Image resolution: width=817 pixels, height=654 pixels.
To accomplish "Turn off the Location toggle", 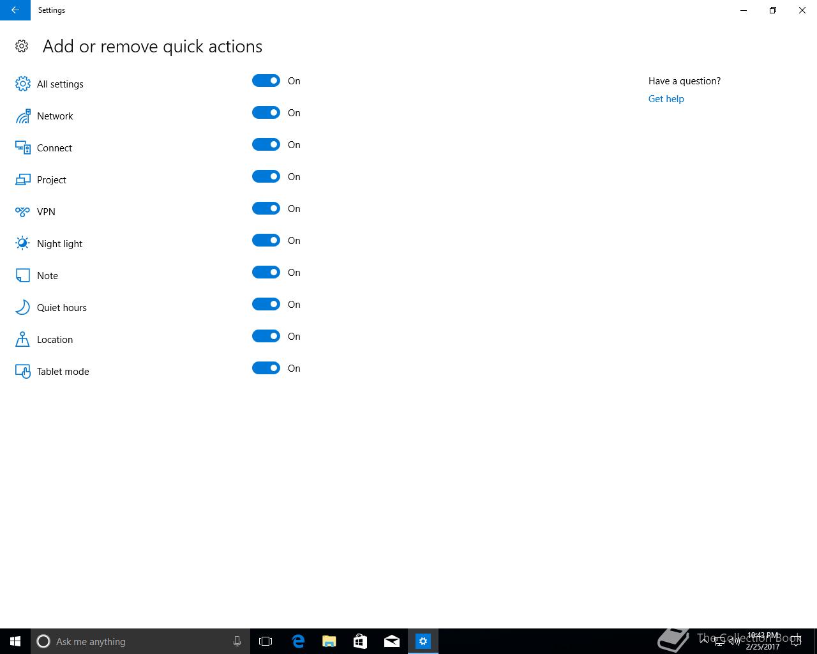I will pos(266,336).
